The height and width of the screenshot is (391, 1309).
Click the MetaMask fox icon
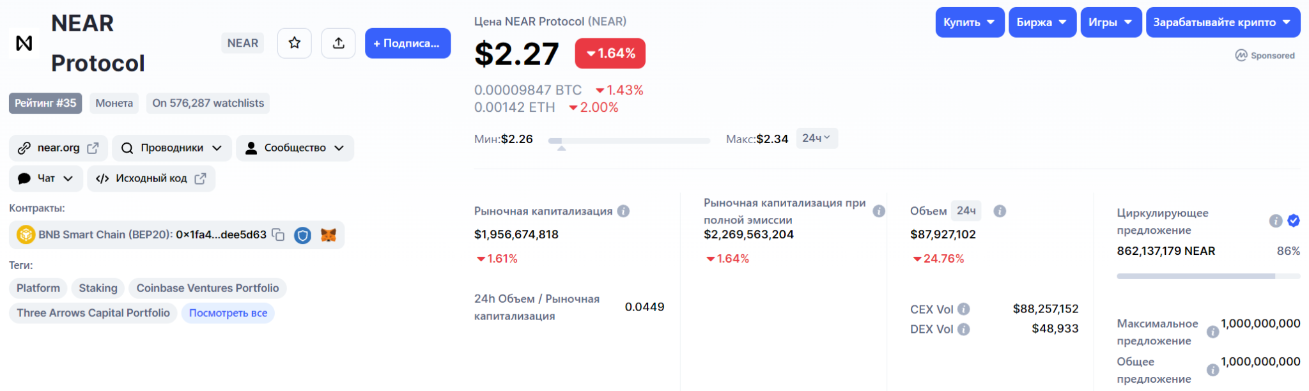(328, 235)
